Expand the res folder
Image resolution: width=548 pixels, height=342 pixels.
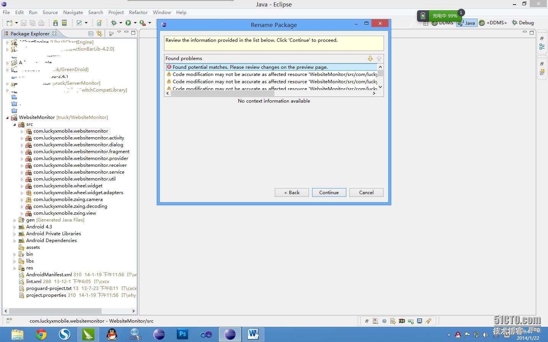[14, 268]
